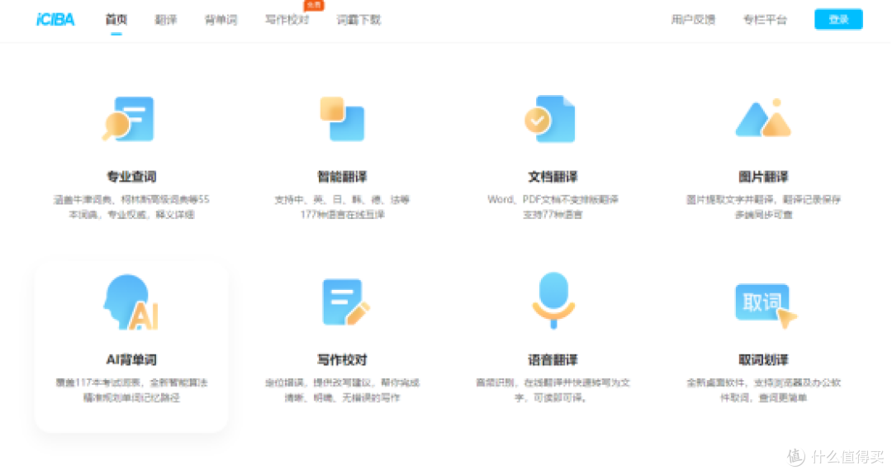Open the 写作校对 note and pencil icon
The width and height of the screenshot is (892, 475).
[x=345, y=302]
